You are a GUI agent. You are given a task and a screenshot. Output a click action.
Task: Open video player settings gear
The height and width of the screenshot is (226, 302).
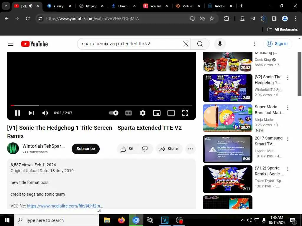[x=142, y=113]
